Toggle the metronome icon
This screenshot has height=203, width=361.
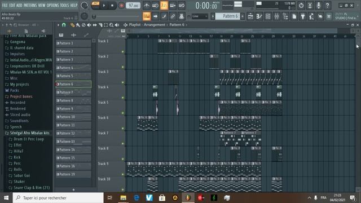[147, 5]
